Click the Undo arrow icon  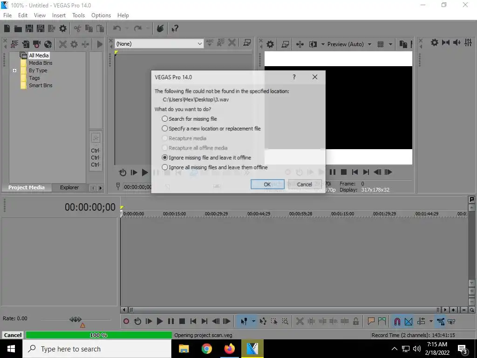pos(117,28)
